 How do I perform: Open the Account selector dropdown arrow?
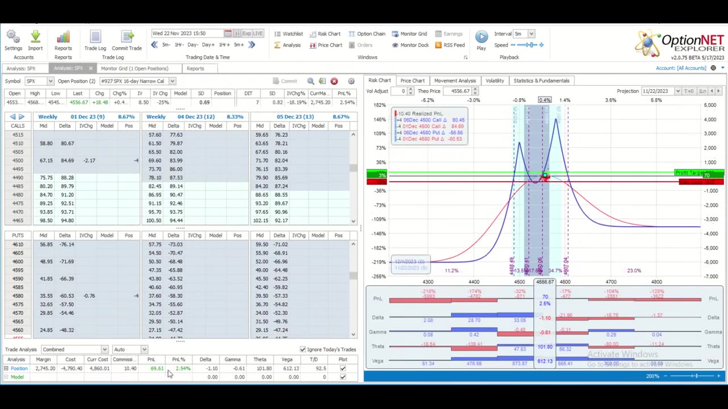pyautogui.click(x=722, y=68)
